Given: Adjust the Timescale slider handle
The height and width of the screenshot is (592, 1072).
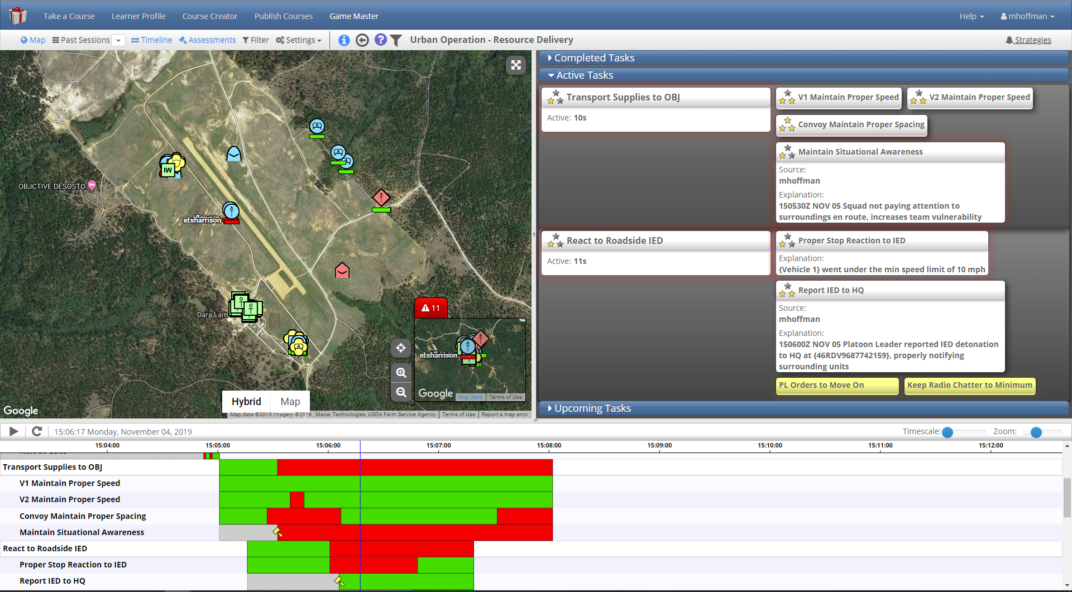Looking at the screenshot, I should [x=947, y=432].
